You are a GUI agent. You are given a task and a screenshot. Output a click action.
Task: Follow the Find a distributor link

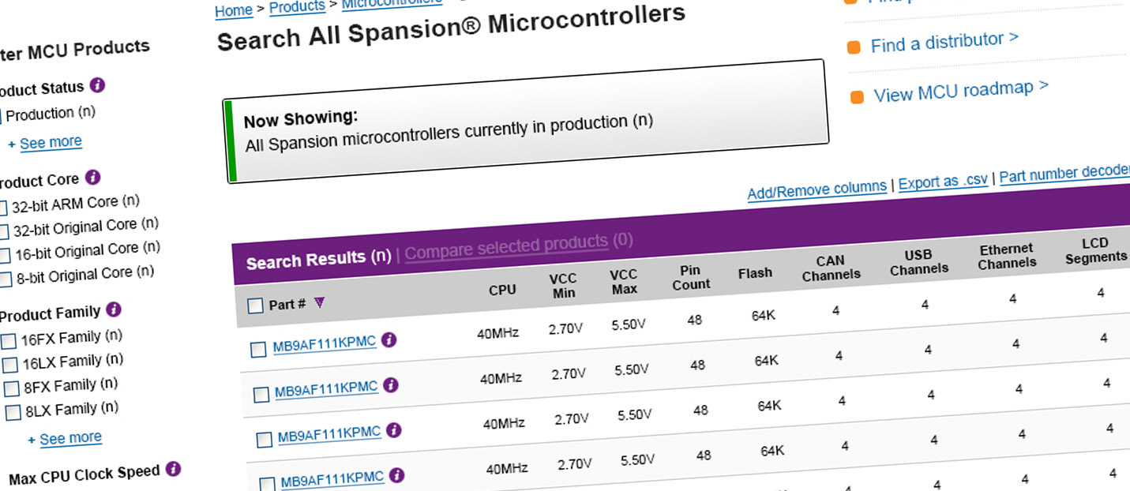(944, 42)
